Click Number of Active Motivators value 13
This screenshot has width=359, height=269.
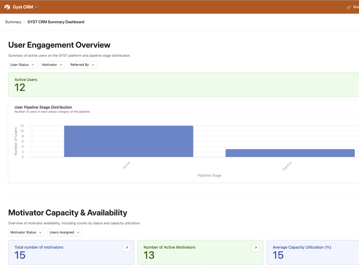point(149,255)
